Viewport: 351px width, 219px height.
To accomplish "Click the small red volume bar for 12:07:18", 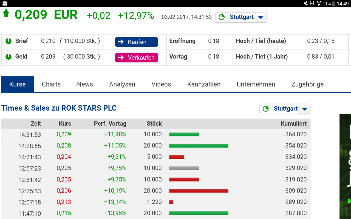I will [171, 202].
